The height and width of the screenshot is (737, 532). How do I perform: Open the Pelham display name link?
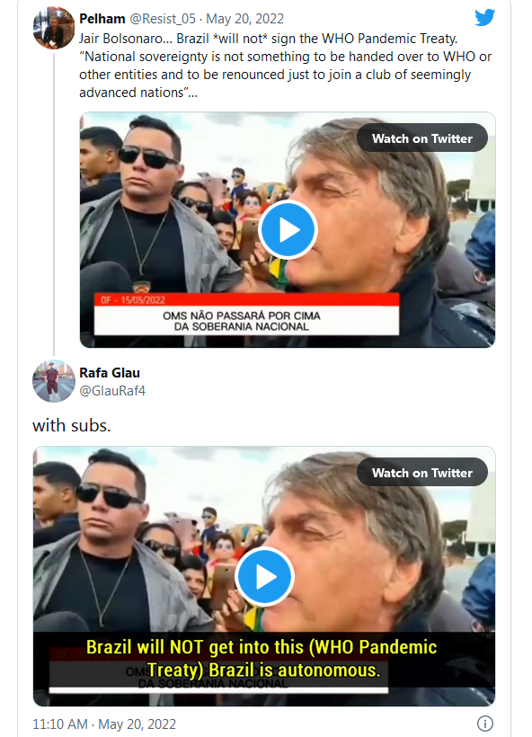point(102,19)
